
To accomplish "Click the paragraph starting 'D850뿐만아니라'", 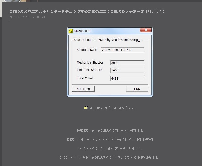I will [109, 157].
